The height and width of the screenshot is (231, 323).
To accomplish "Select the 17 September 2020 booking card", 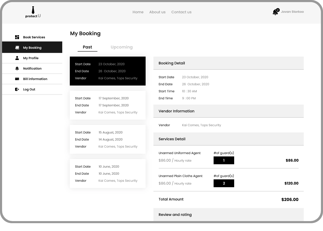I will click(x=108, y=105).
